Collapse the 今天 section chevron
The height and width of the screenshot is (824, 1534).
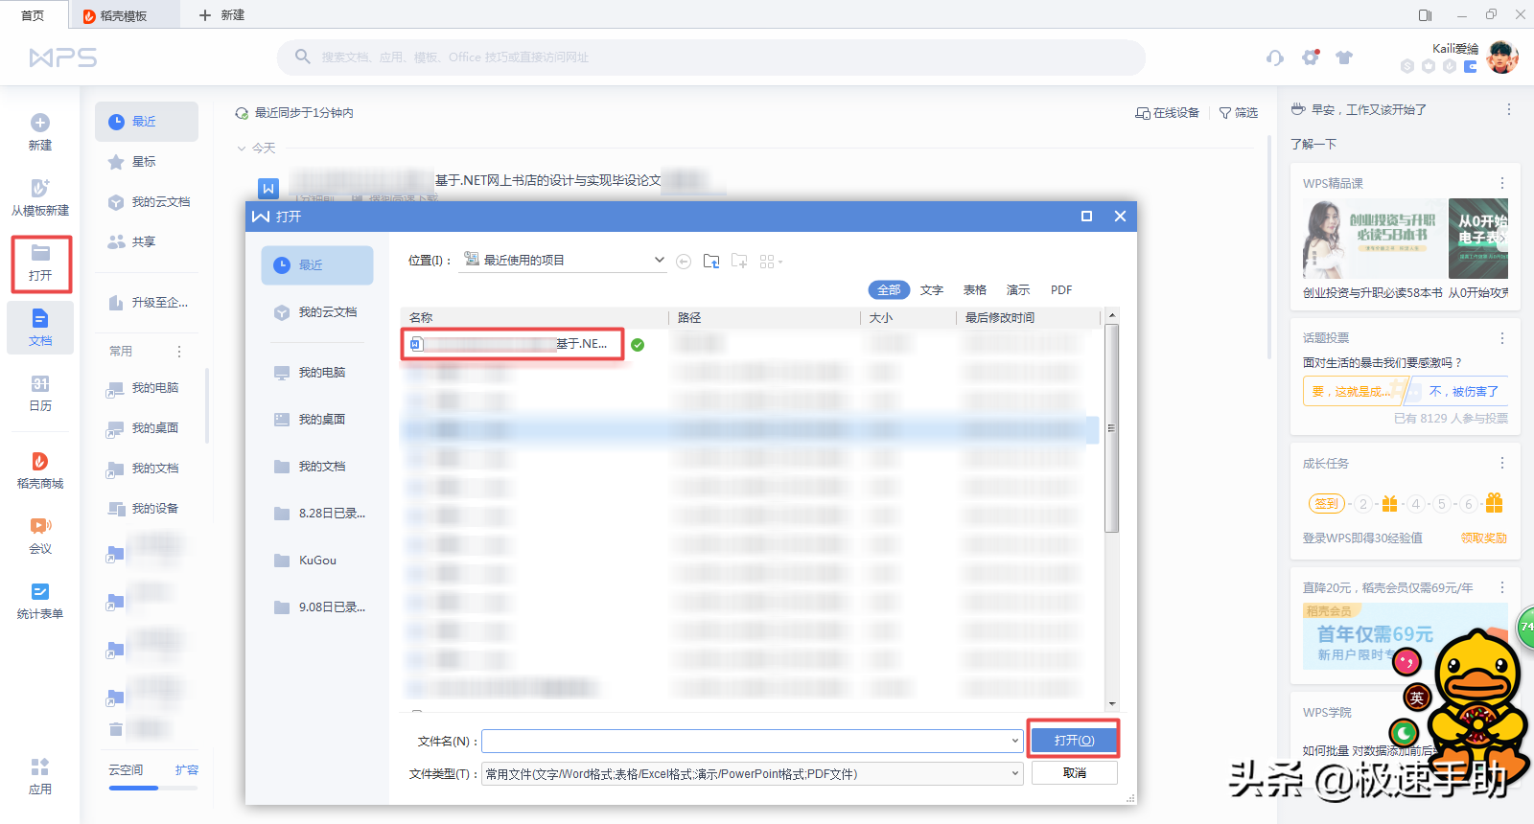[242, 149]
